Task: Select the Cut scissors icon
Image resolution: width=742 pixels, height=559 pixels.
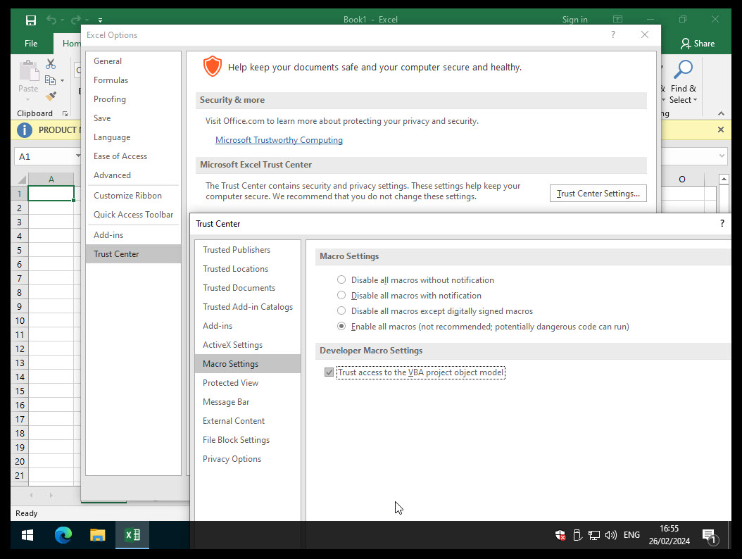Action: [x=50, y=63]
